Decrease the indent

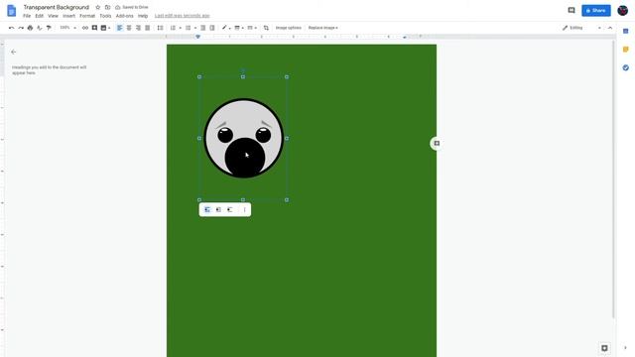point(202,28)
